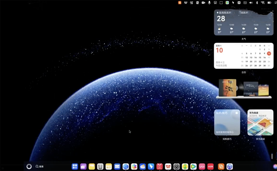Click the microphone icon in the status bar

[x=209, y=3]
